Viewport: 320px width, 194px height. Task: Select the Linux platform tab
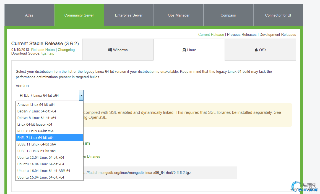click(189, 50)
